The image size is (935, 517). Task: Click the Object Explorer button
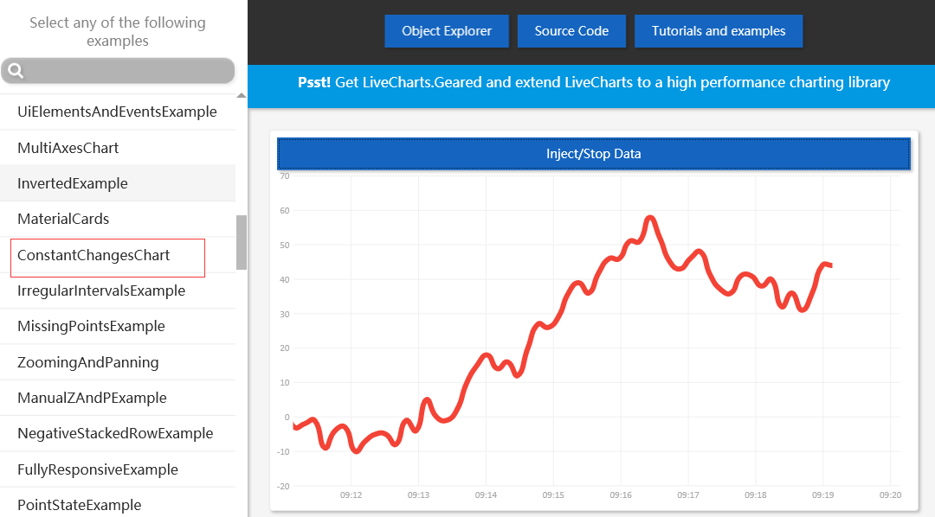pyautogui.click(x=446, y=30)
